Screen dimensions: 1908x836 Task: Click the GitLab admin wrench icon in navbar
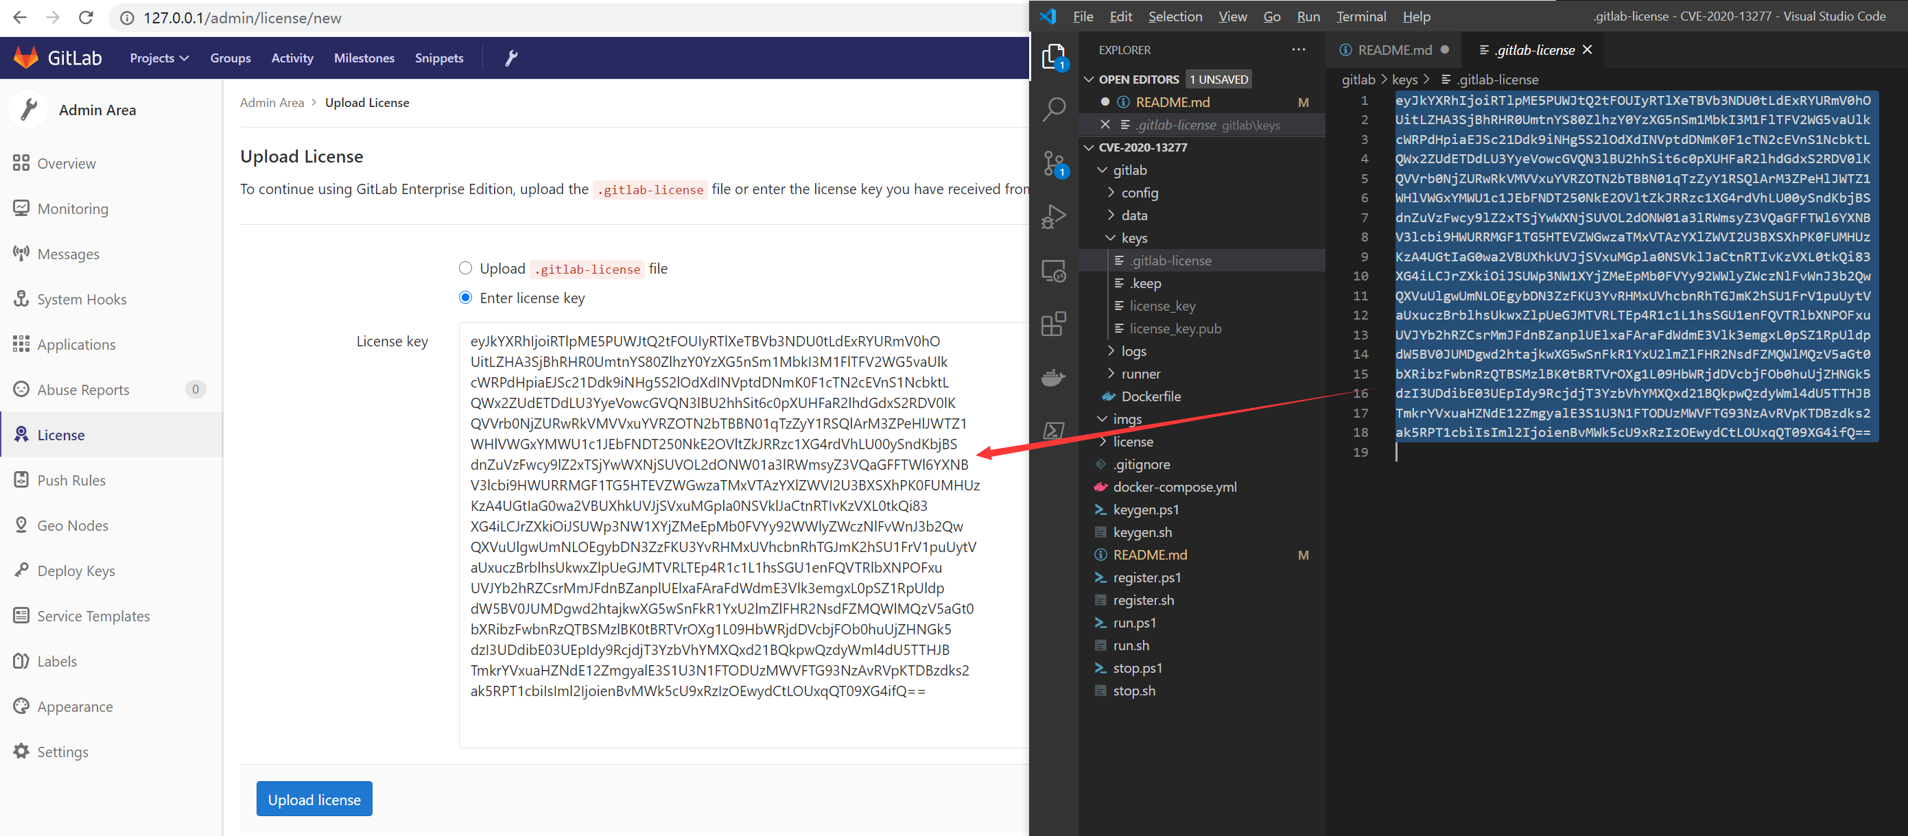pos(511,58)
